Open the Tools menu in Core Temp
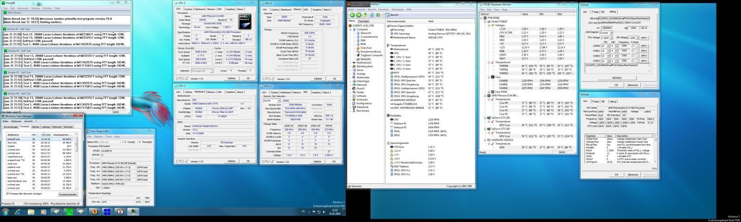This screenshot has height=222, width=741. coord(108,136)
